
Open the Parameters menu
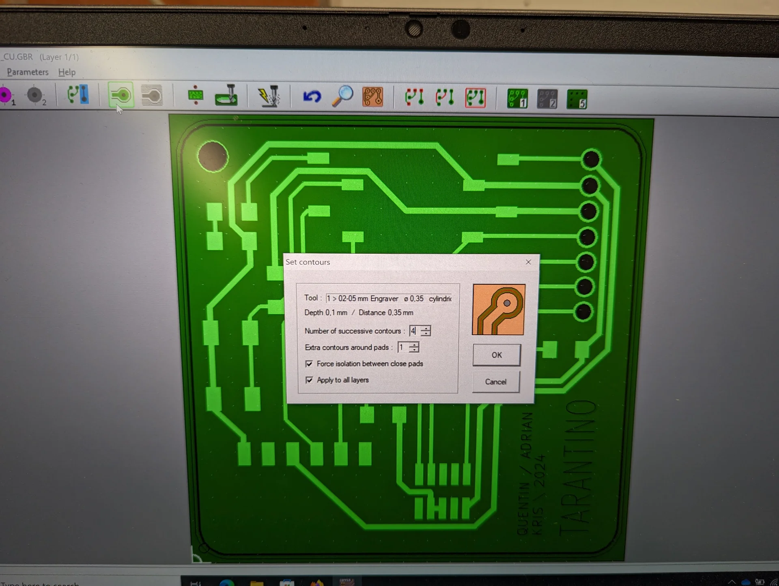click(x=28, y=72)
